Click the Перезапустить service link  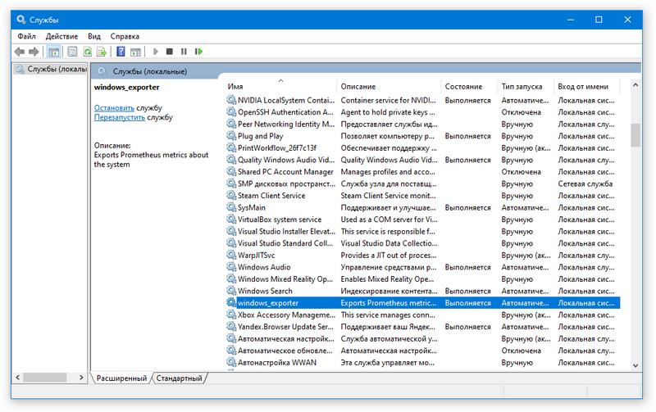pos(119,117)
